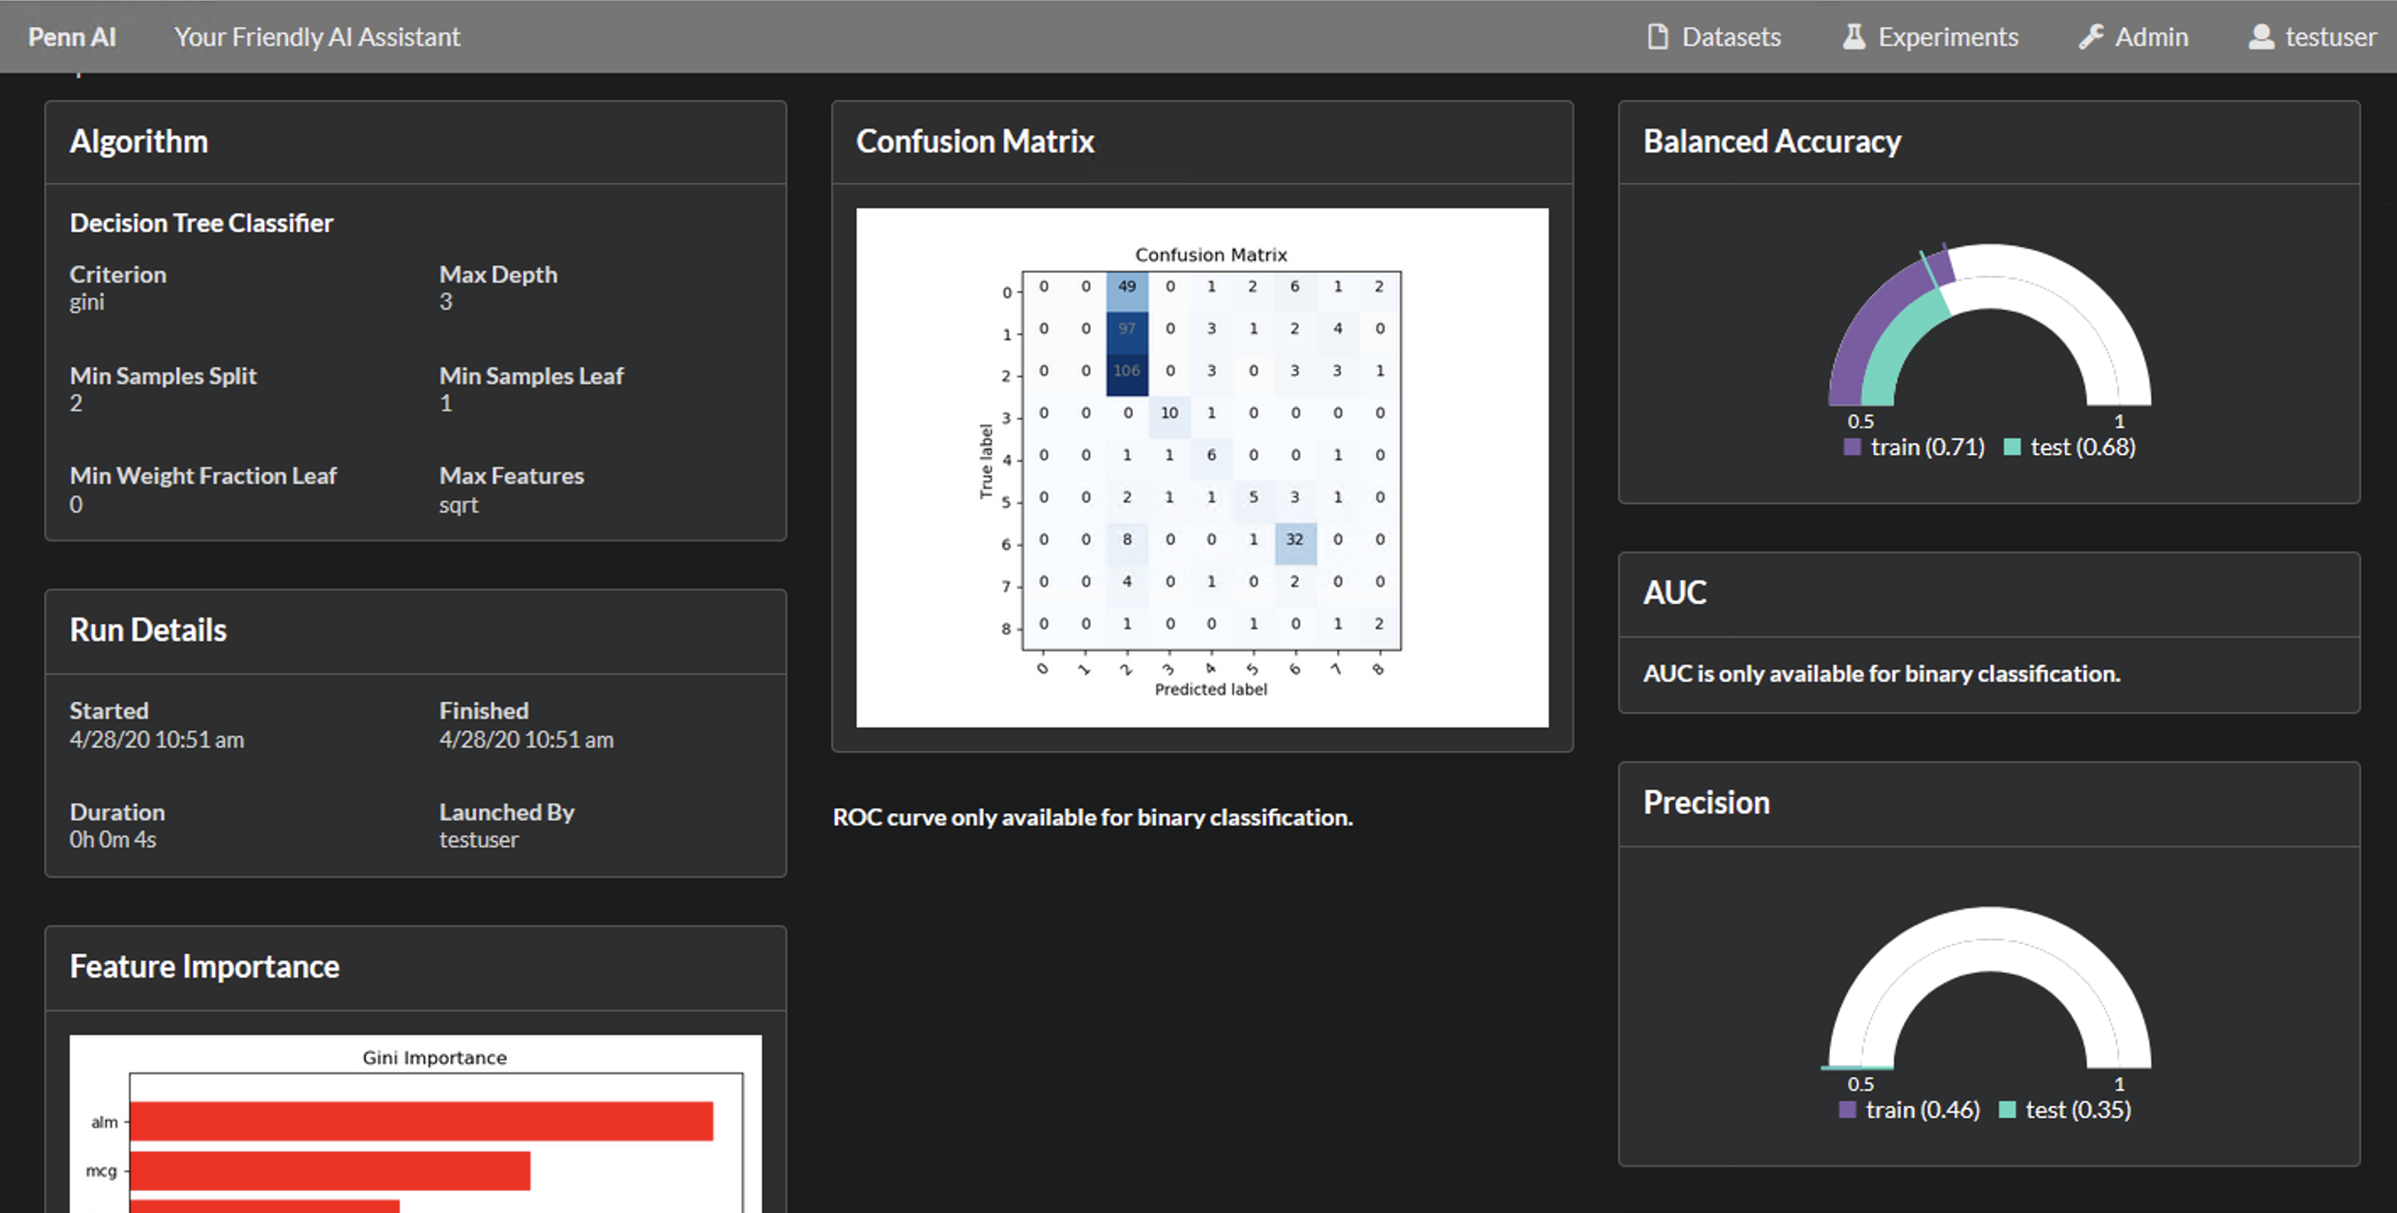Click the Admin wrench icon
This screenshot has width=2397, height=1213.
coord(2091,36)
